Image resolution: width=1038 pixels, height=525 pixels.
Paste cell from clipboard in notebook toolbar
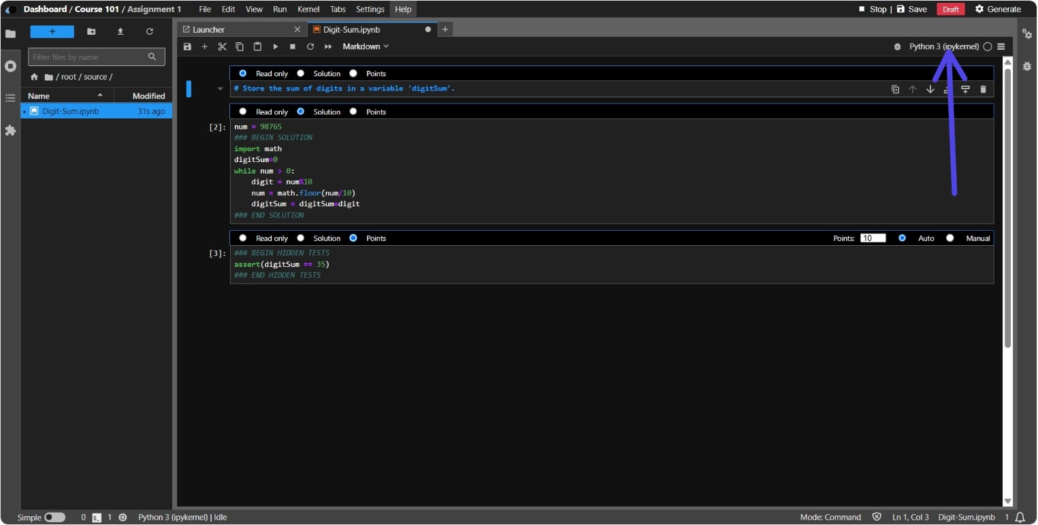(257, 46)
